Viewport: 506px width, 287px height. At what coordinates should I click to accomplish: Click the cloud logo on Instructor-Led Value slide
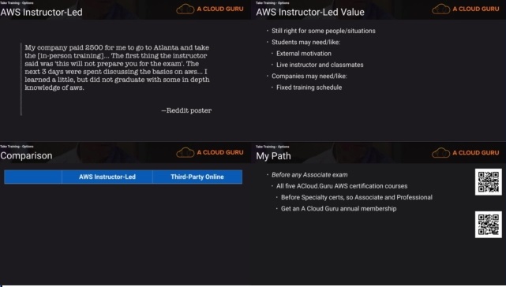440,9
